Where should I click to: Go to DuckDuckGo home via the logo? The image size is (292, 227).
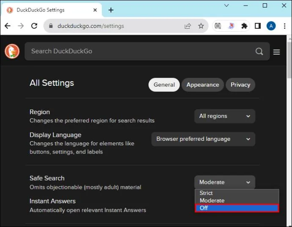point(12,51)
